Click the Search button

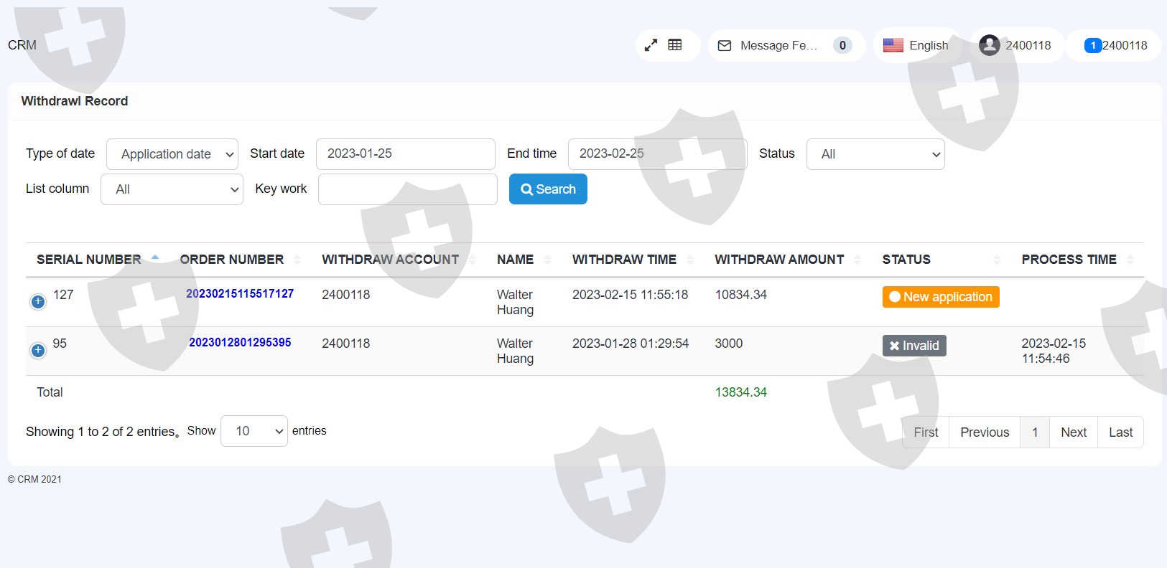[548, 189]
